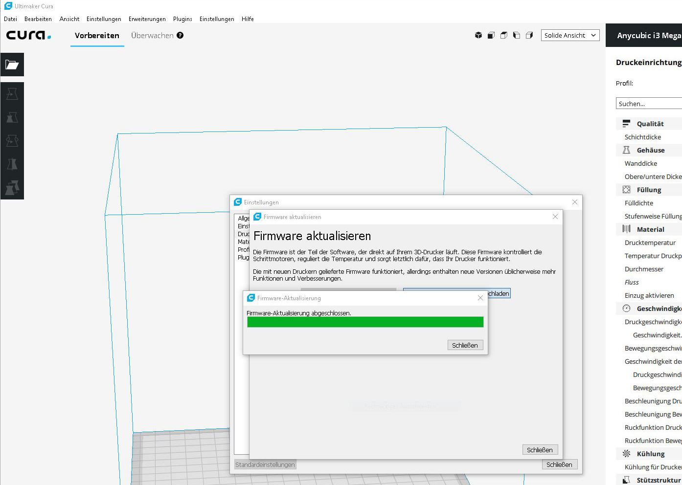Switch to top camera view icon
Screen dimensions: 682x485
point(504,35)
